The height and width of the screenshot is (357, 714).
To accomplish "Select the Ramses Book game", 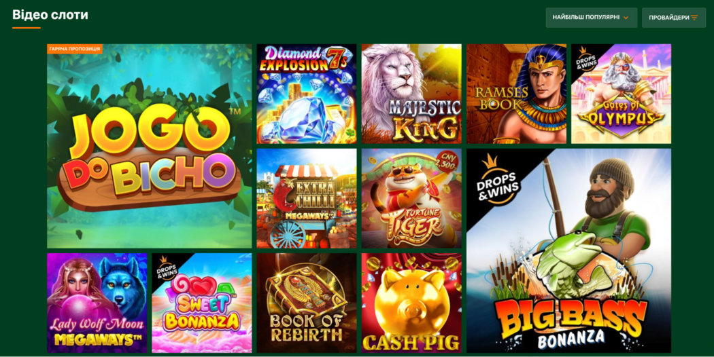I will coord(516,94).
